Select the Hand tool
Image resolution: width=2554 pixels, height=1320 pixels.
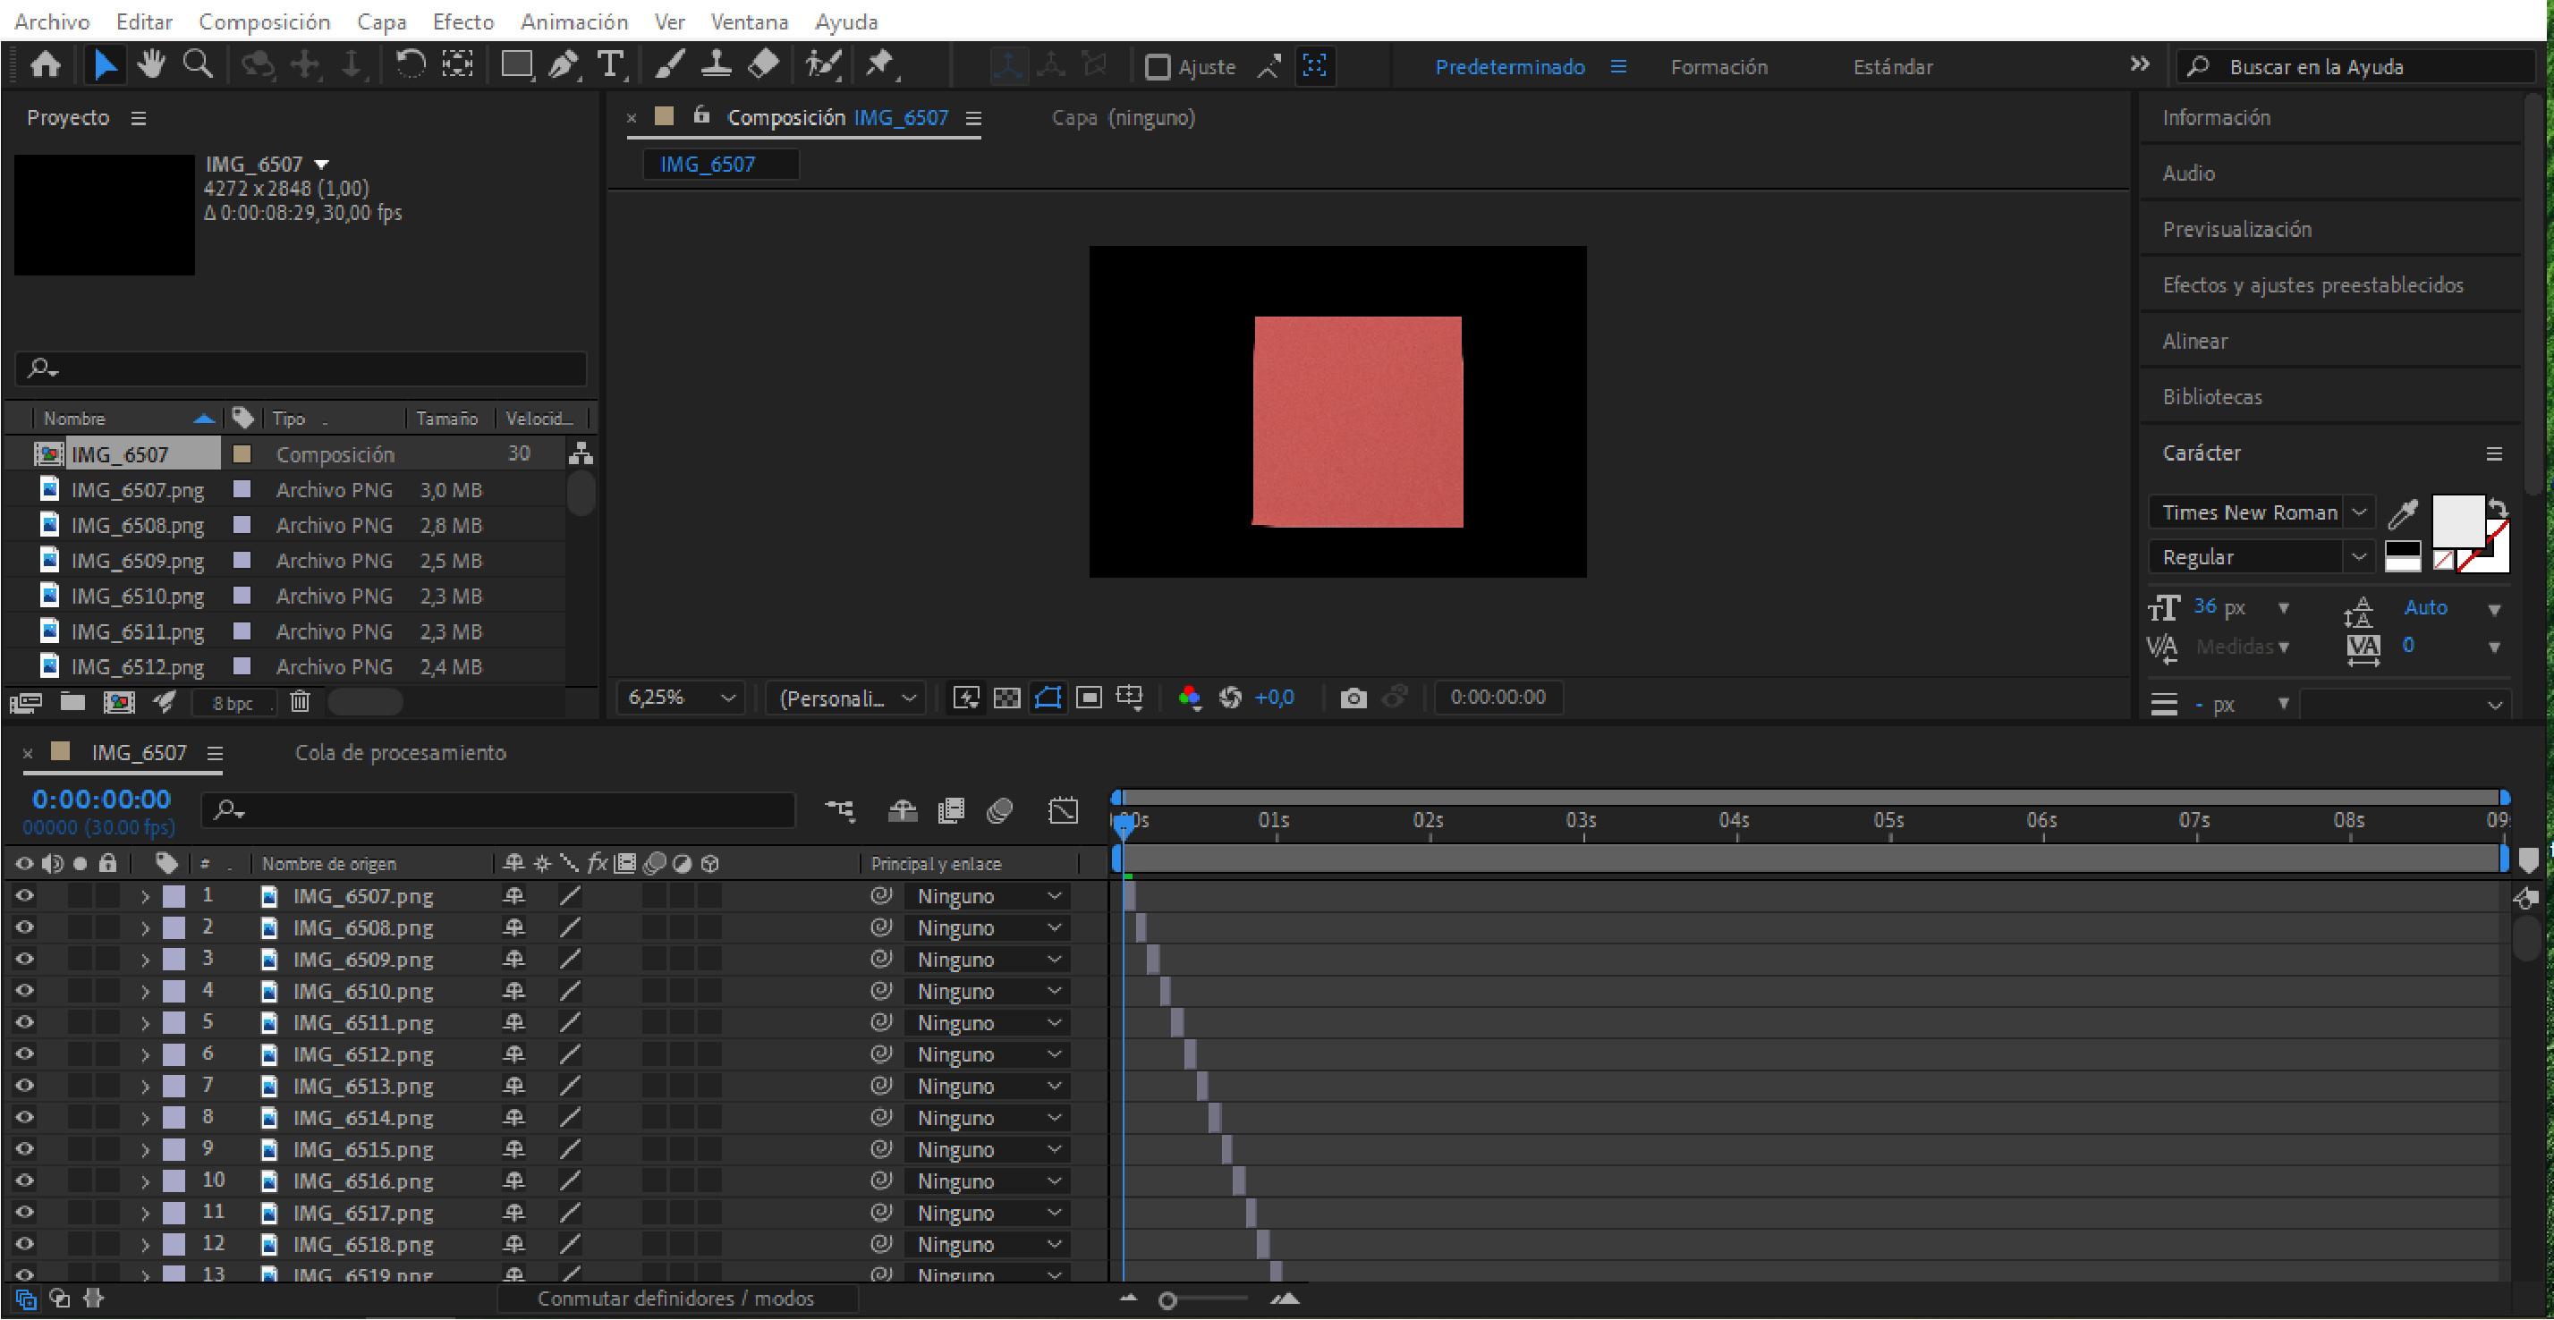(150, 65)
